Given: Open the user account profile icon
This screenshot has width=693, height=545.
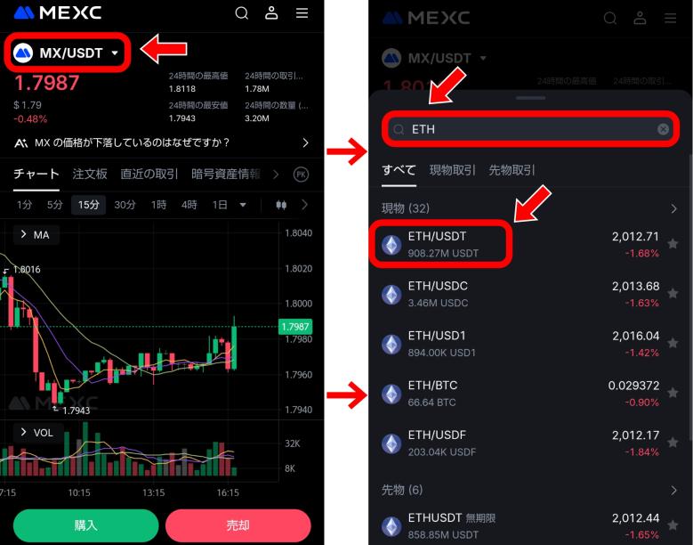Looking at the screenshot, I should 271,12.
